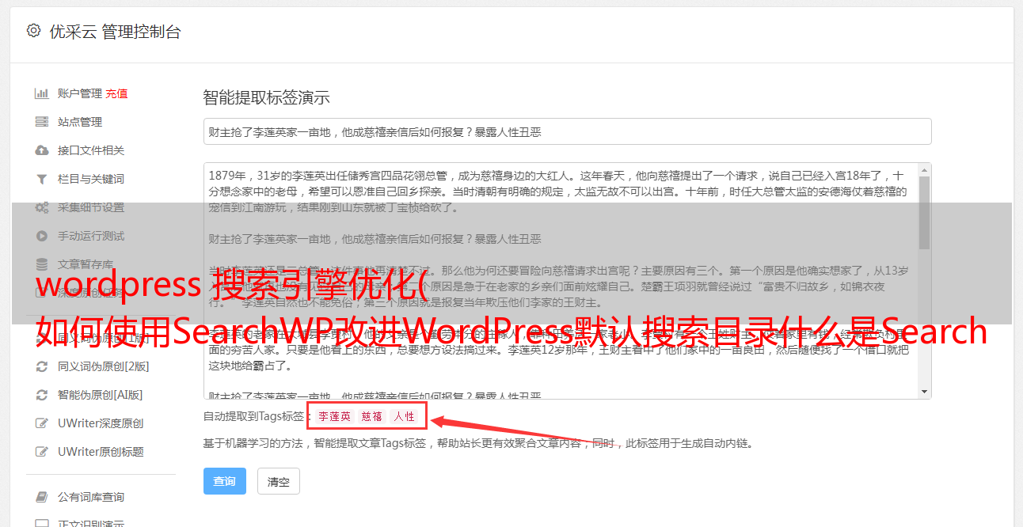Open 手动运行测试 menu item
This screenshot has width=1023, height=527.
click(x=91, y=236)
